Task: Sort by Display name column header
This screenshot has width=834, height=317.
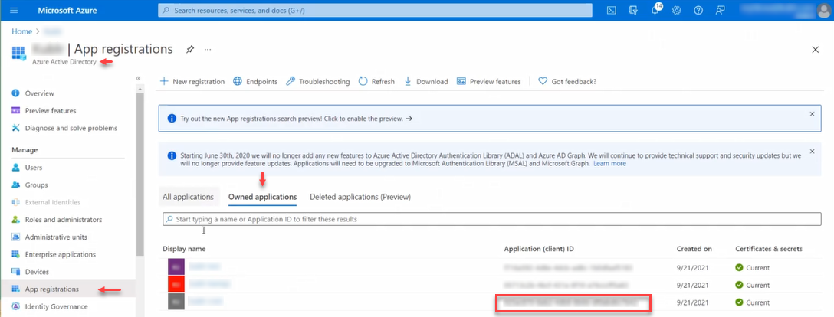Action: [184, 249]
